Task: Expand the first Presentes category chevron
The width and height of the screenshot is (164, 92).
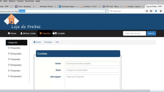Action: tap(9, 48)
